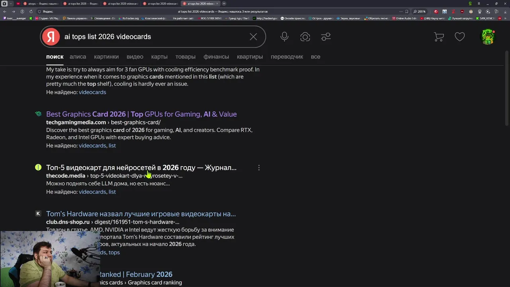Switch to the 'квартиры' tab
510x287 pixels.
250,57
